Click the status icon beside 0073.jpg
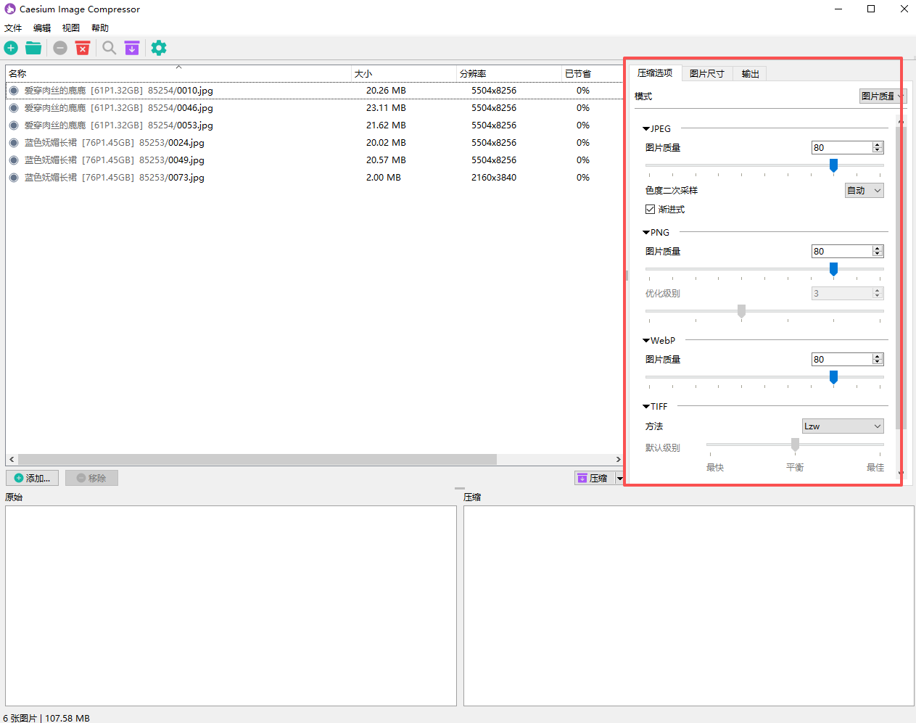Viewport: 916px width, 723px height. click(14, 178)
